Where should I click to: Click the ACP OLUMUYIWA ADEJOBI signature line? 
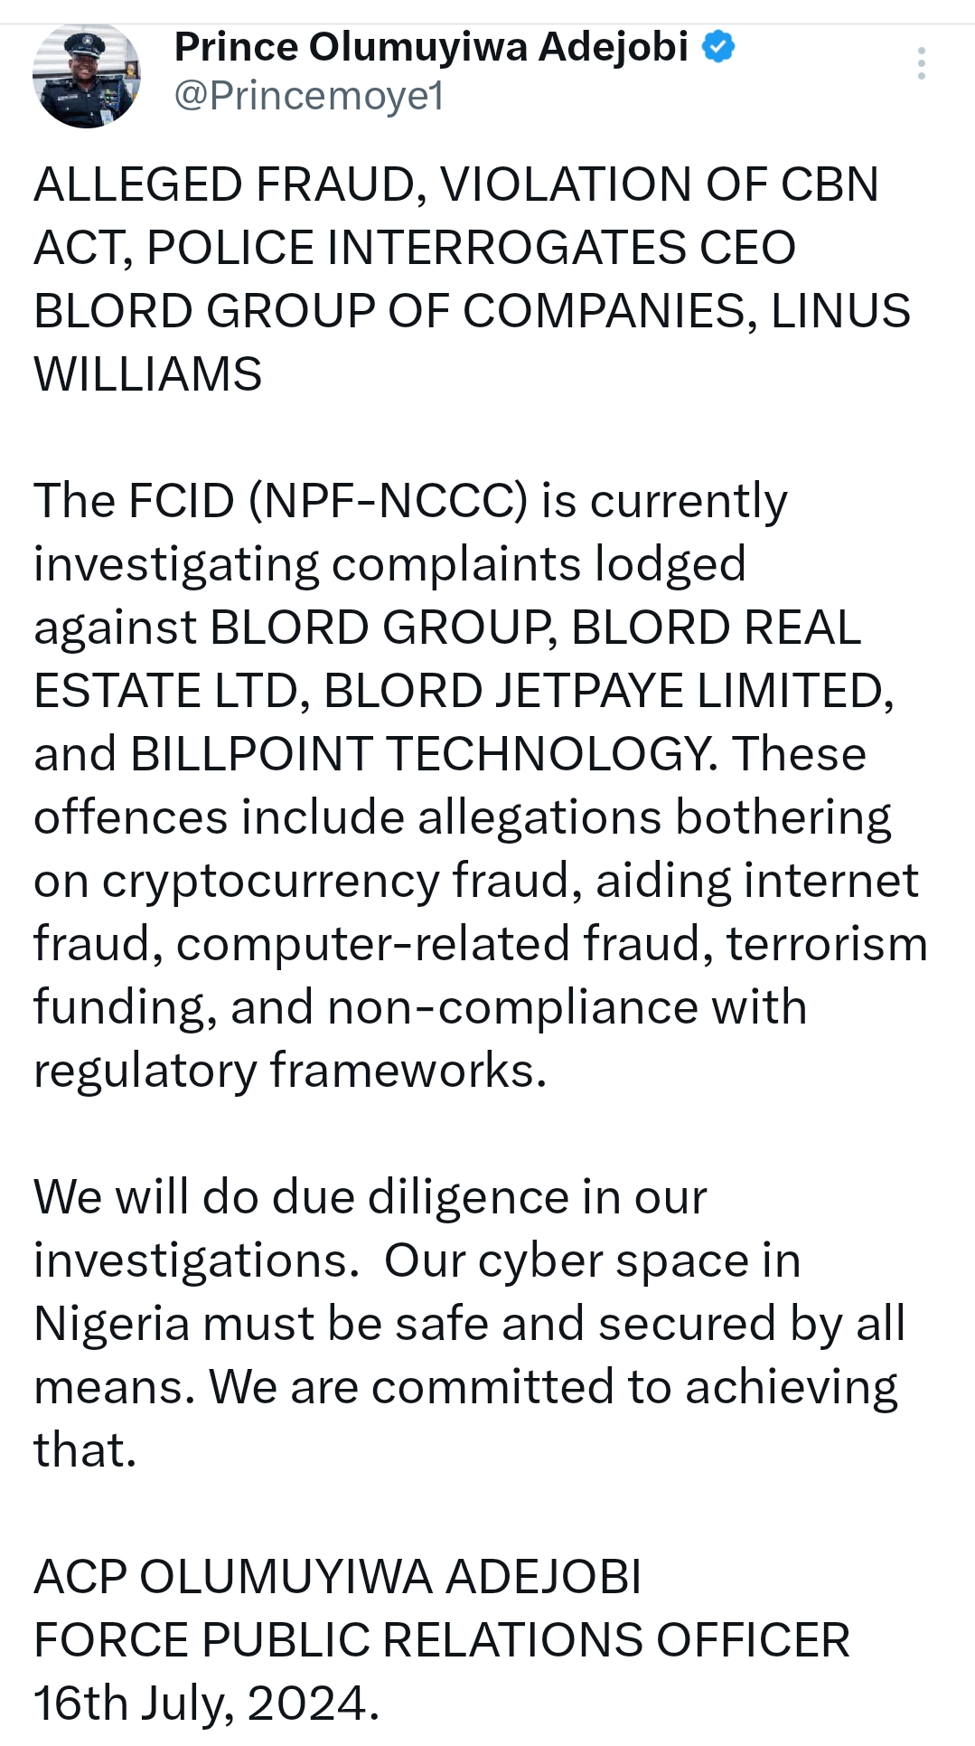click(338, 1577)
